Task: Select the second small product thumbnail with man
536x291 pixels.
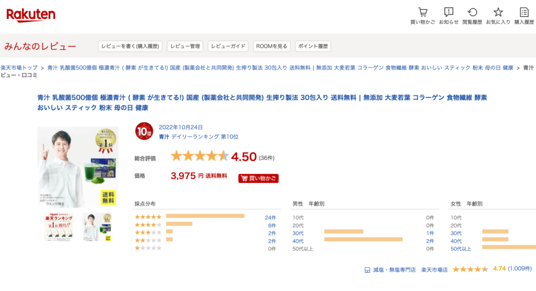Action: 97,227
